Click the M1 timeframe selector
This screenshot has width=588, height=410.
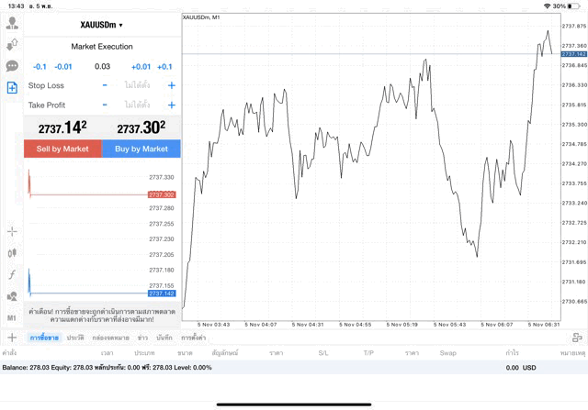[x=12, y=317]
